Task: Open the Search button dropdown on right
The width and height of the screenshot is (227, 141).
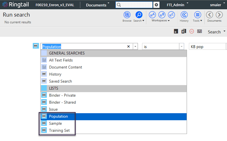Action: point(224,31)
